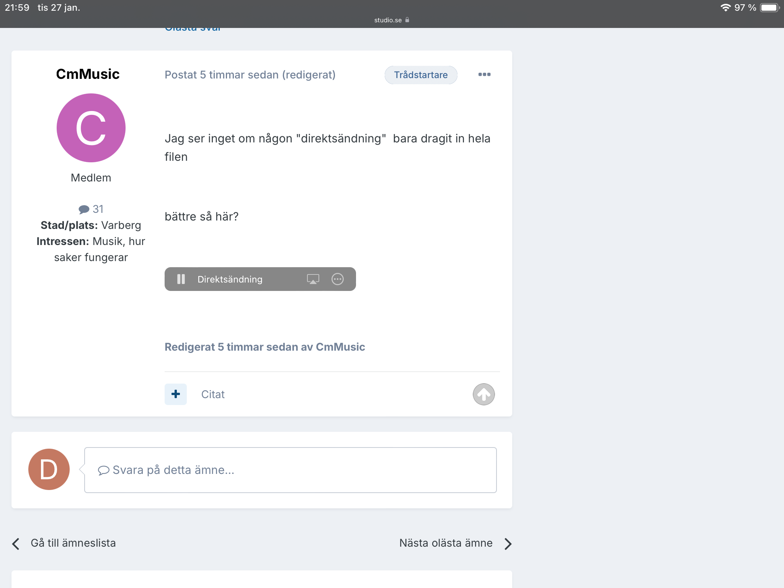Click Citat to quote the post
Viewport: 784px width, 588px height.
213,394
